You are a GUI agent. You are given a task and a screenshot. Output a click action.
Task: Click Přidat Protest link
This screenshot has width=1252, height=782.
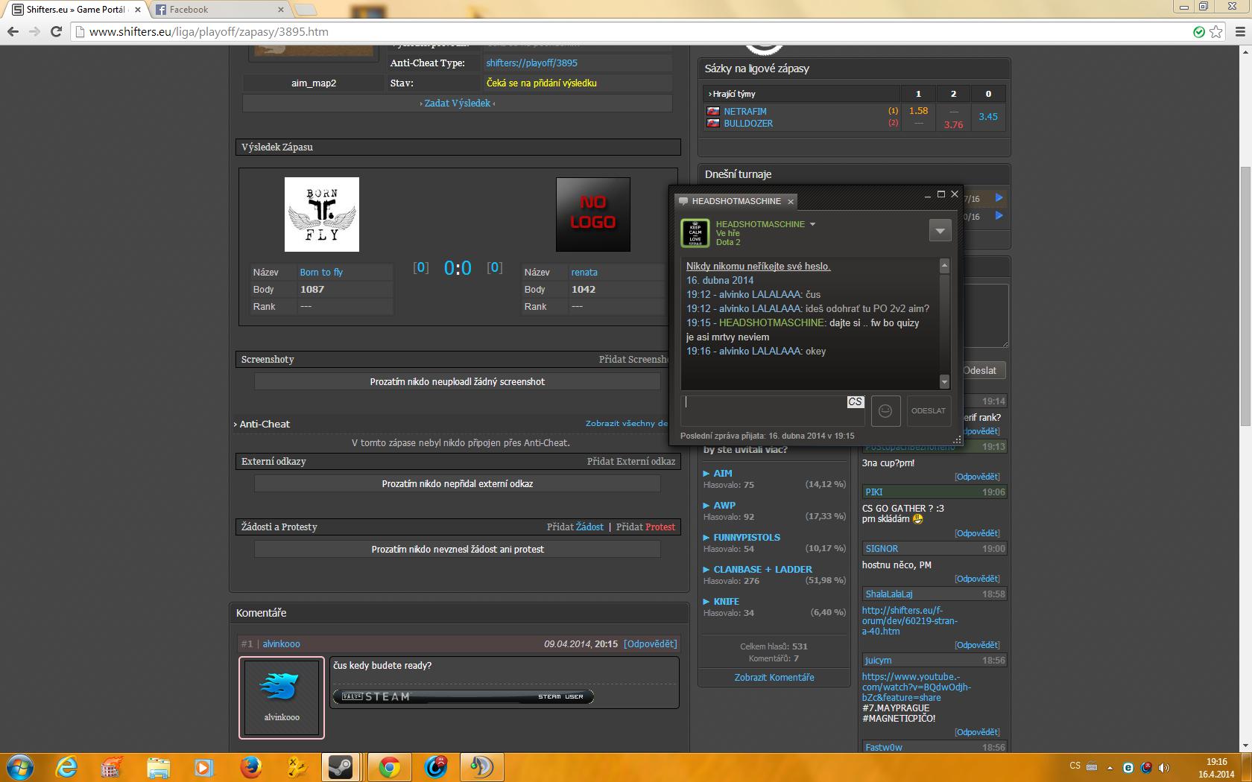click(645, 527)
